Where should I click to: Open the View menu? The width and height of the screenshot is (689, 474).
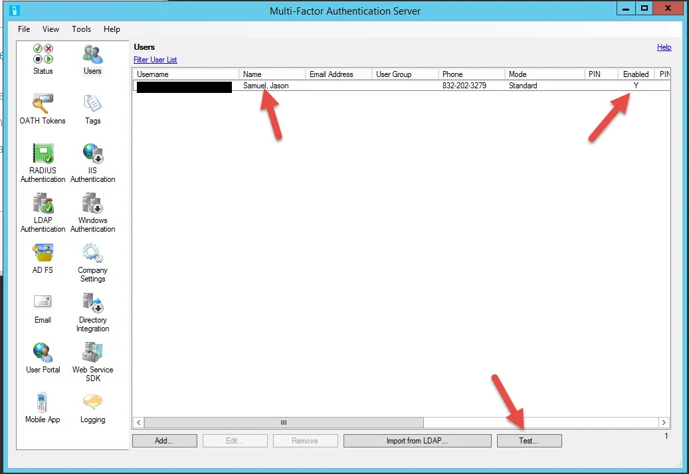(50, 29)
